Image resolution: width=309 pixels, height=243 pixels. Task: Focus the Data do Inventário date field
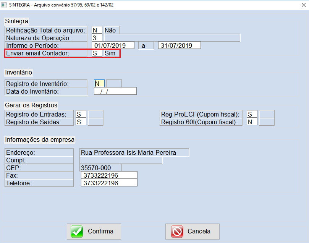coord(115,91)
